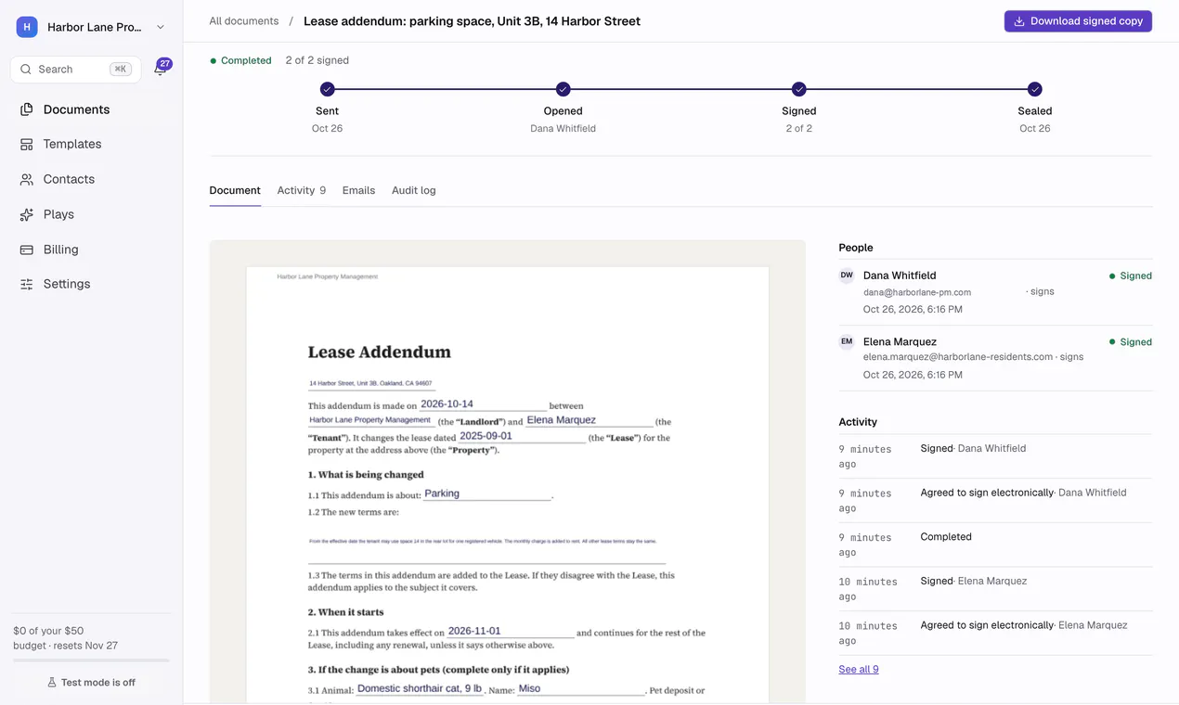The height and width of the screenshot is (705, 1179).
Task: Click Test mode is off
Action: coord(91,683)
